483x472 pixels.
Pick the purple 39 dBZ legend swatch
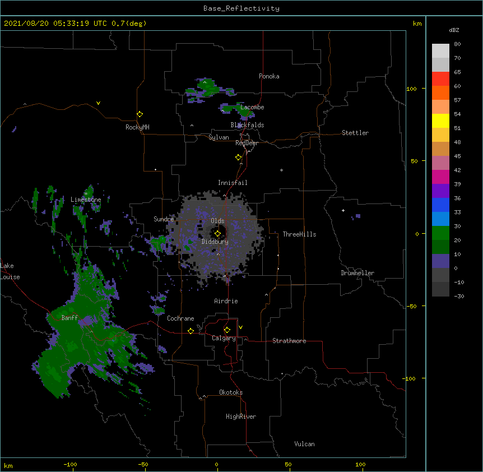(x=440, y=191)
